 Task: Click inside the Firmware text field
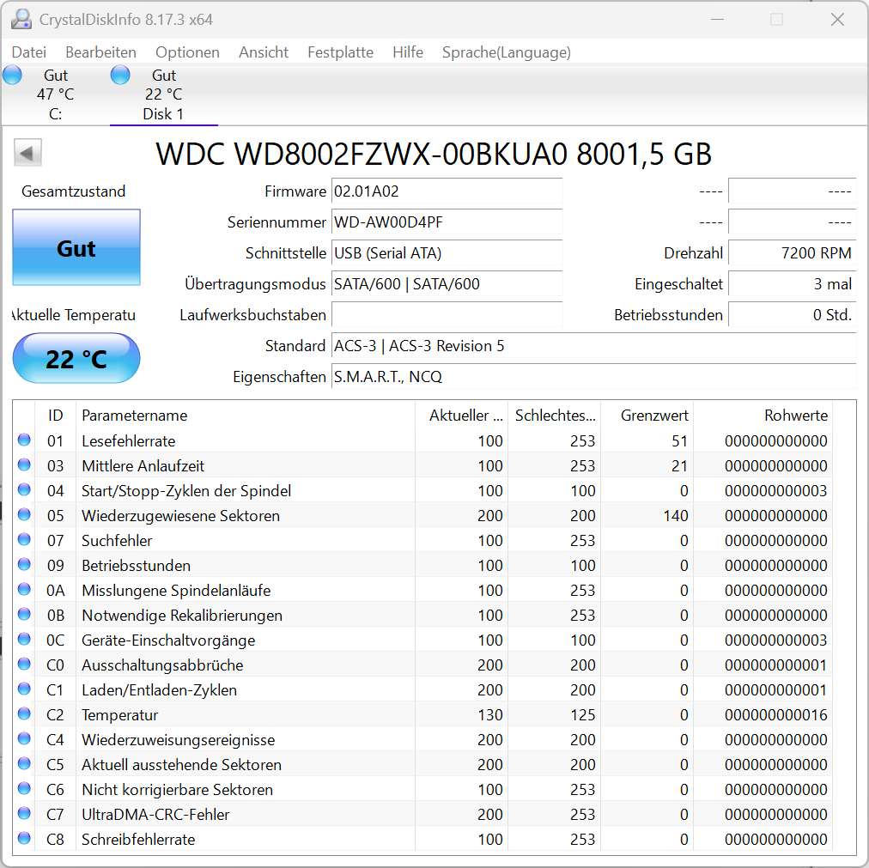447,191
